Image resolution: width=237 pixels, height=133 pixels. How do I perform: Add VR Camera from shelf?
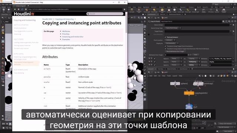[x=211, y=10]
